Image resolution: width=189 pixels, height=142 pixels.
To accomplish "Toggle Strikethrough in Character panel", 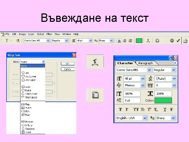I will 171,109.
